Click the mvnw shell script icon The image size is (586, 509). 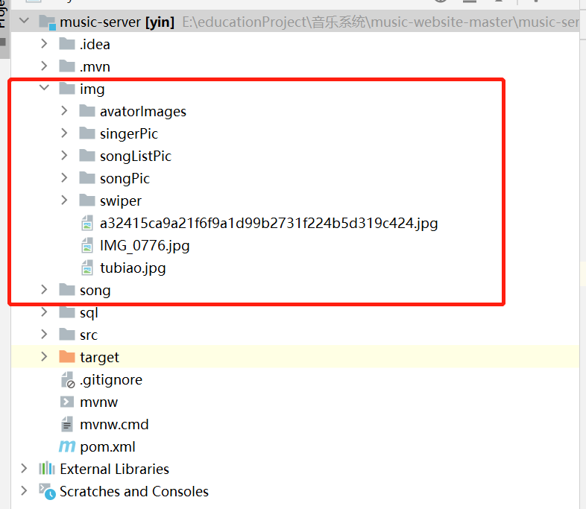click(x=67, y=402)
